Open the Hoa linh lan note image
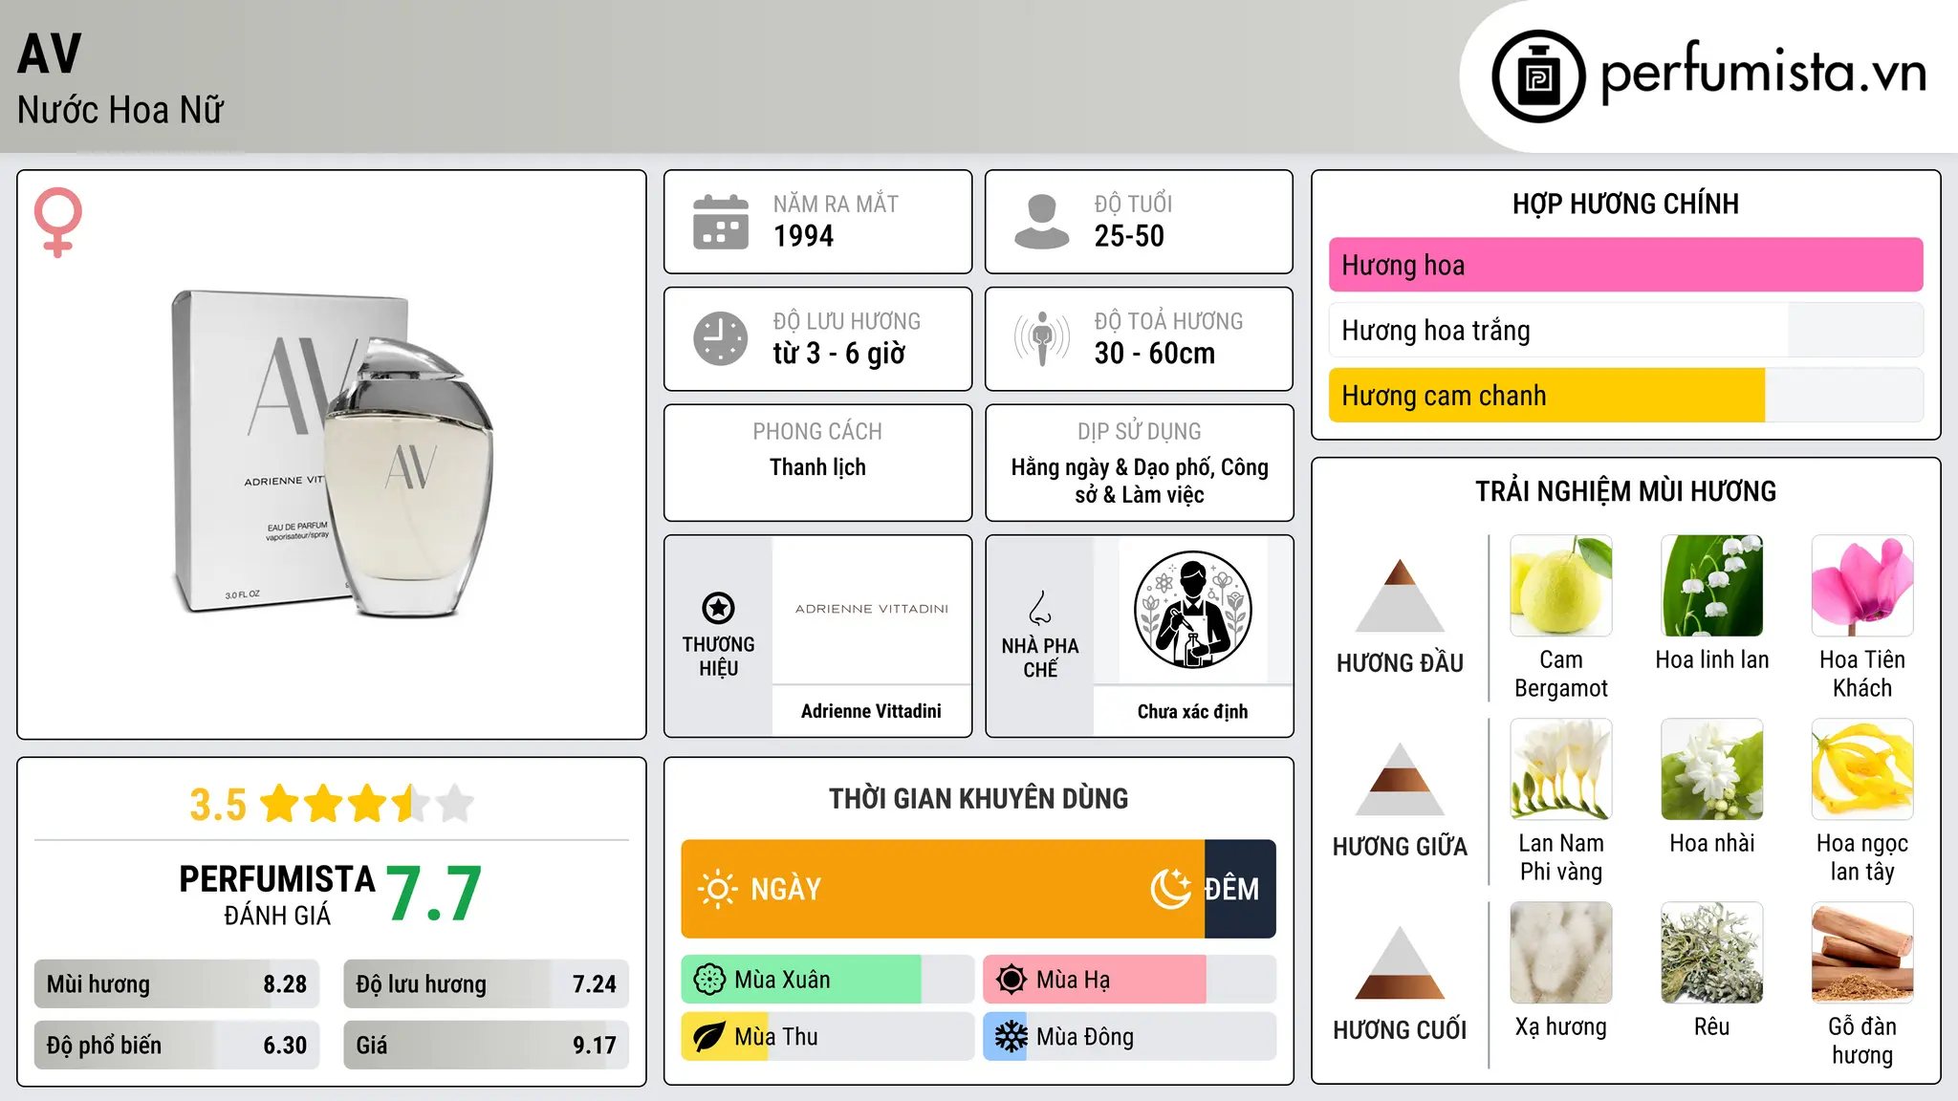Image resolution: width=1958 pixels, height=1101 pixels. pos(1712,586)
